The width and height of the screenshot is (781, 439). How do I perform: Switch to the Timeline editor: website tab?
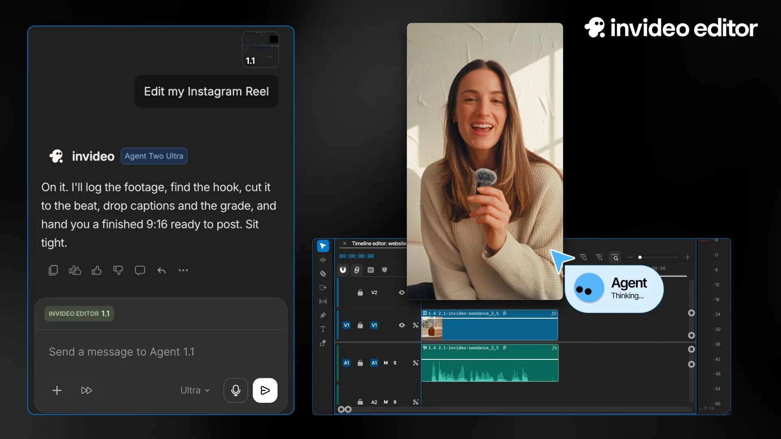379,243
